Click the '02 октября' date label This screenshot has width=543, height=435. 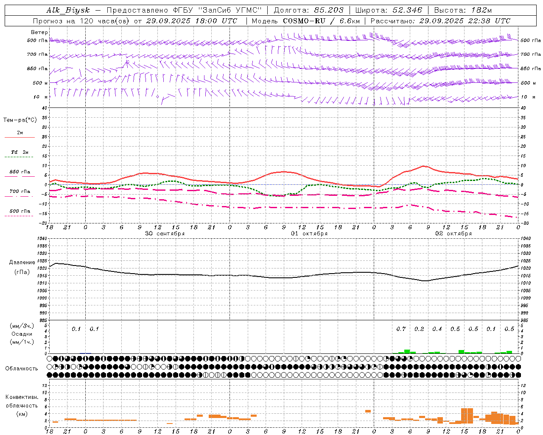pos(453,234)
